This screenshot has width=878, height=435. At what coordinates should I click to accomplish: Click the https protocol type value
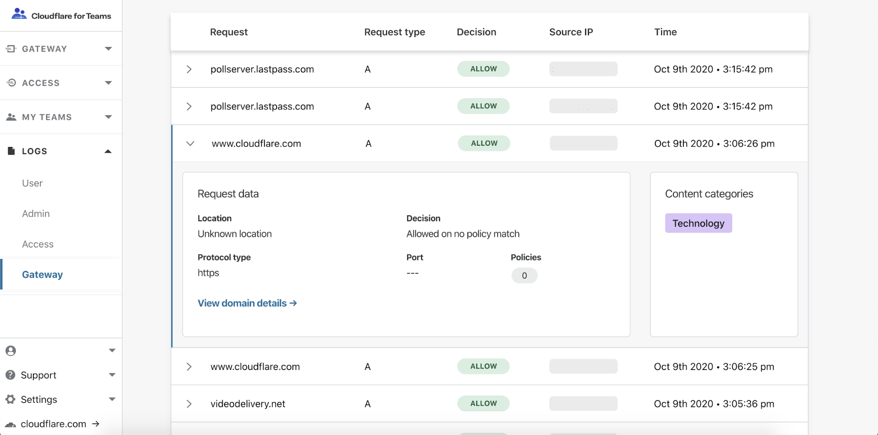(208, 273)
